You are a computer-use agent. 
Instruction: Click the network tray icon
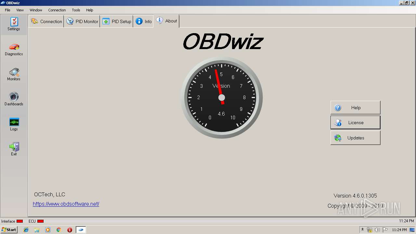click(370, 230)
